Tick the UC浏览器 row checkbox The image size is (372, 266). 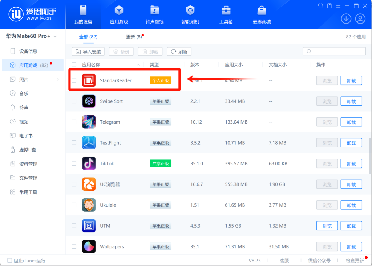click(x=74, y=184)
